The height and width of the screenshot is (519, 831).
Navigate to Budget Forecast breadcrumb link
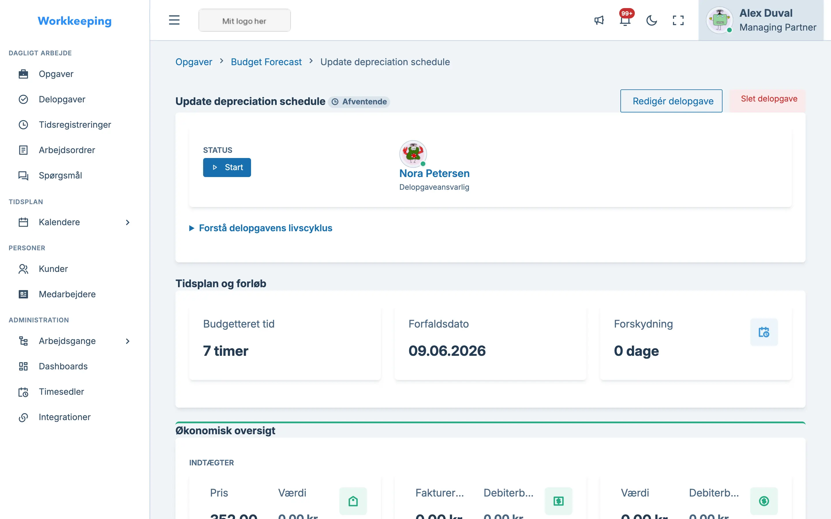pos(266,62)
